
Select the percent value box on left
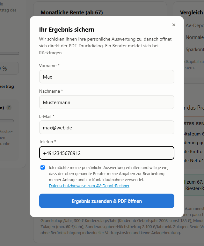[9, 68]
